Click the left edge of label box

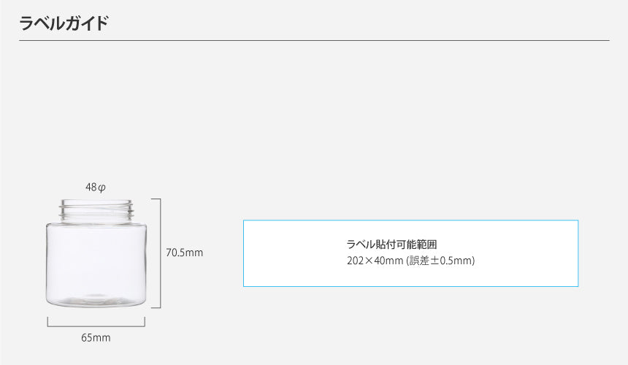(x=244, y=253)
